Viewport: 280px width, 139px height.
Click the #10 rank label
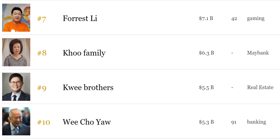[44, 122]
